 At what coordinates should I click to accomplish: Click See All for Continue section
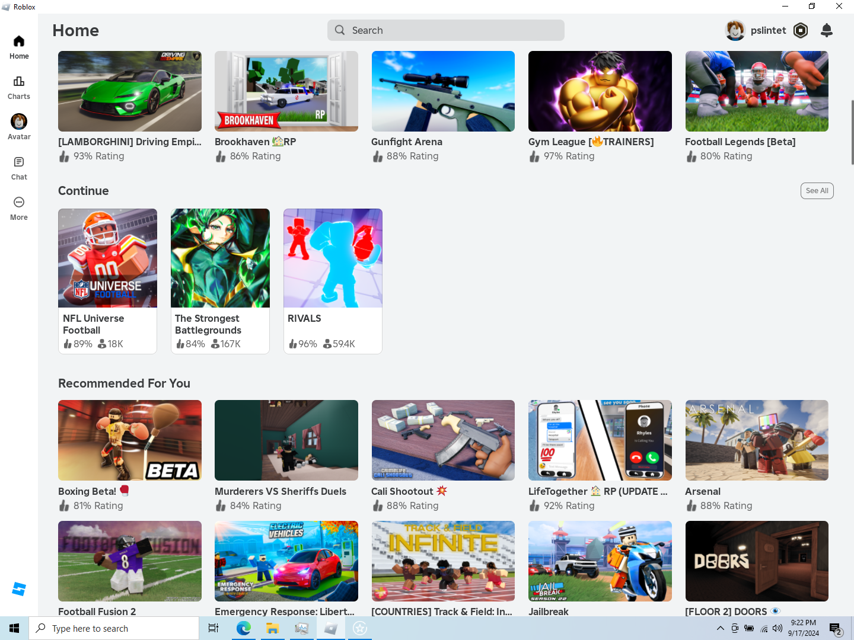tap(817, 191)
